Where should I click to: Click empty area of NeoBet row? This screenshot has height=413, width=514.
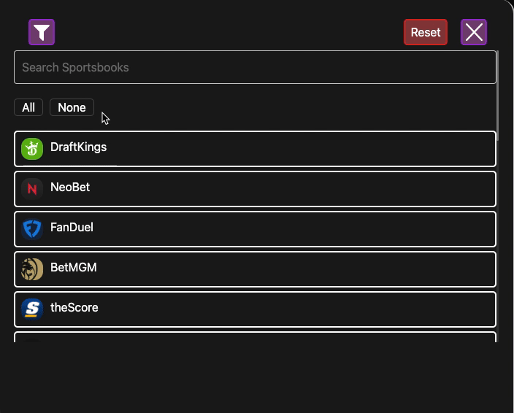point(295,189)
